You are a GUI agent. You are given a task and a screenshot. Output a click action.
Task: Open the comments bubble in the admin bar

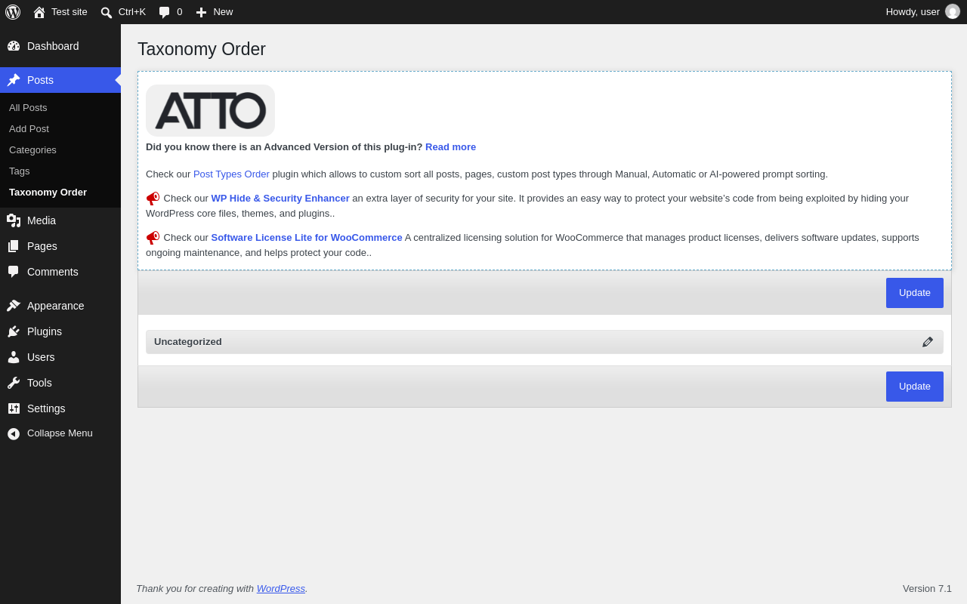click(x=164, y=12)
